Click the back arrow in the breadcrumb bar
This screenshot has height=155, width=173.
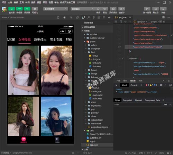click(x=126, y=21)
